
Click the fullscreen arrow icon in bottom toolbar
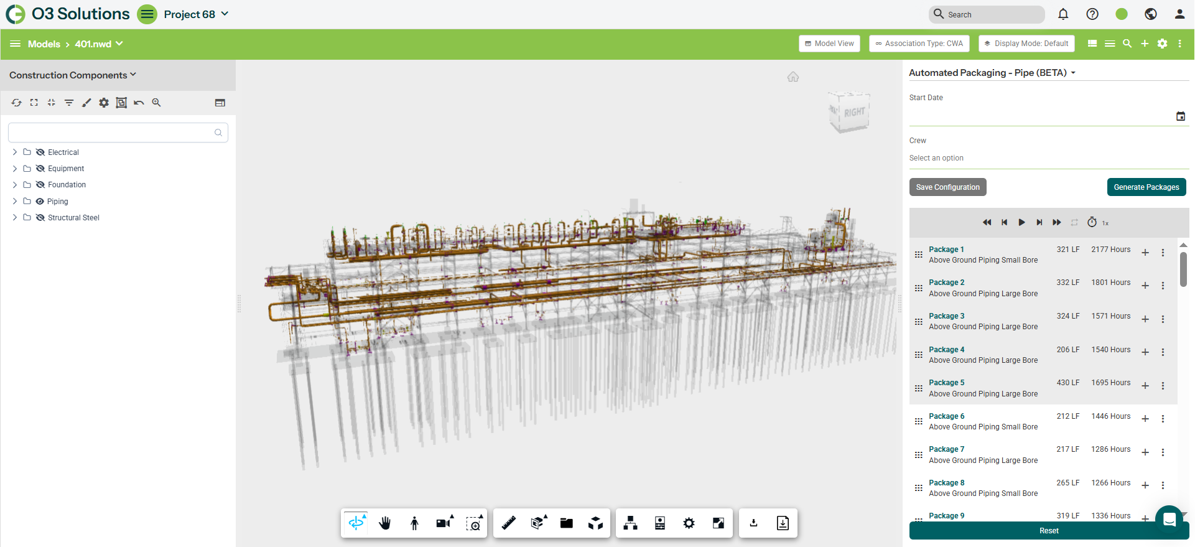pyautogui.click(x=718, y=523)
